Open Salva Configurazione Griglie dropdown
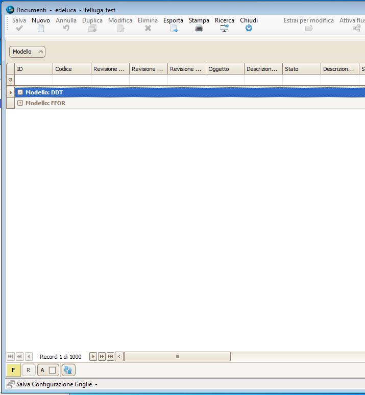This screenshot has height=395, width=365. pyautogui.click(x=96, y=384)
